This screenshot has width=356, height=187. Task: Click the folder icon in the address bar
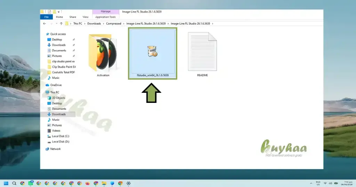[x=67, y=24]
